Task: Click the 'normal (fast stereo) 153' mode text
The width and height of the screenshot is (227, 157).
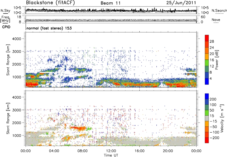Action: (49, 28)
